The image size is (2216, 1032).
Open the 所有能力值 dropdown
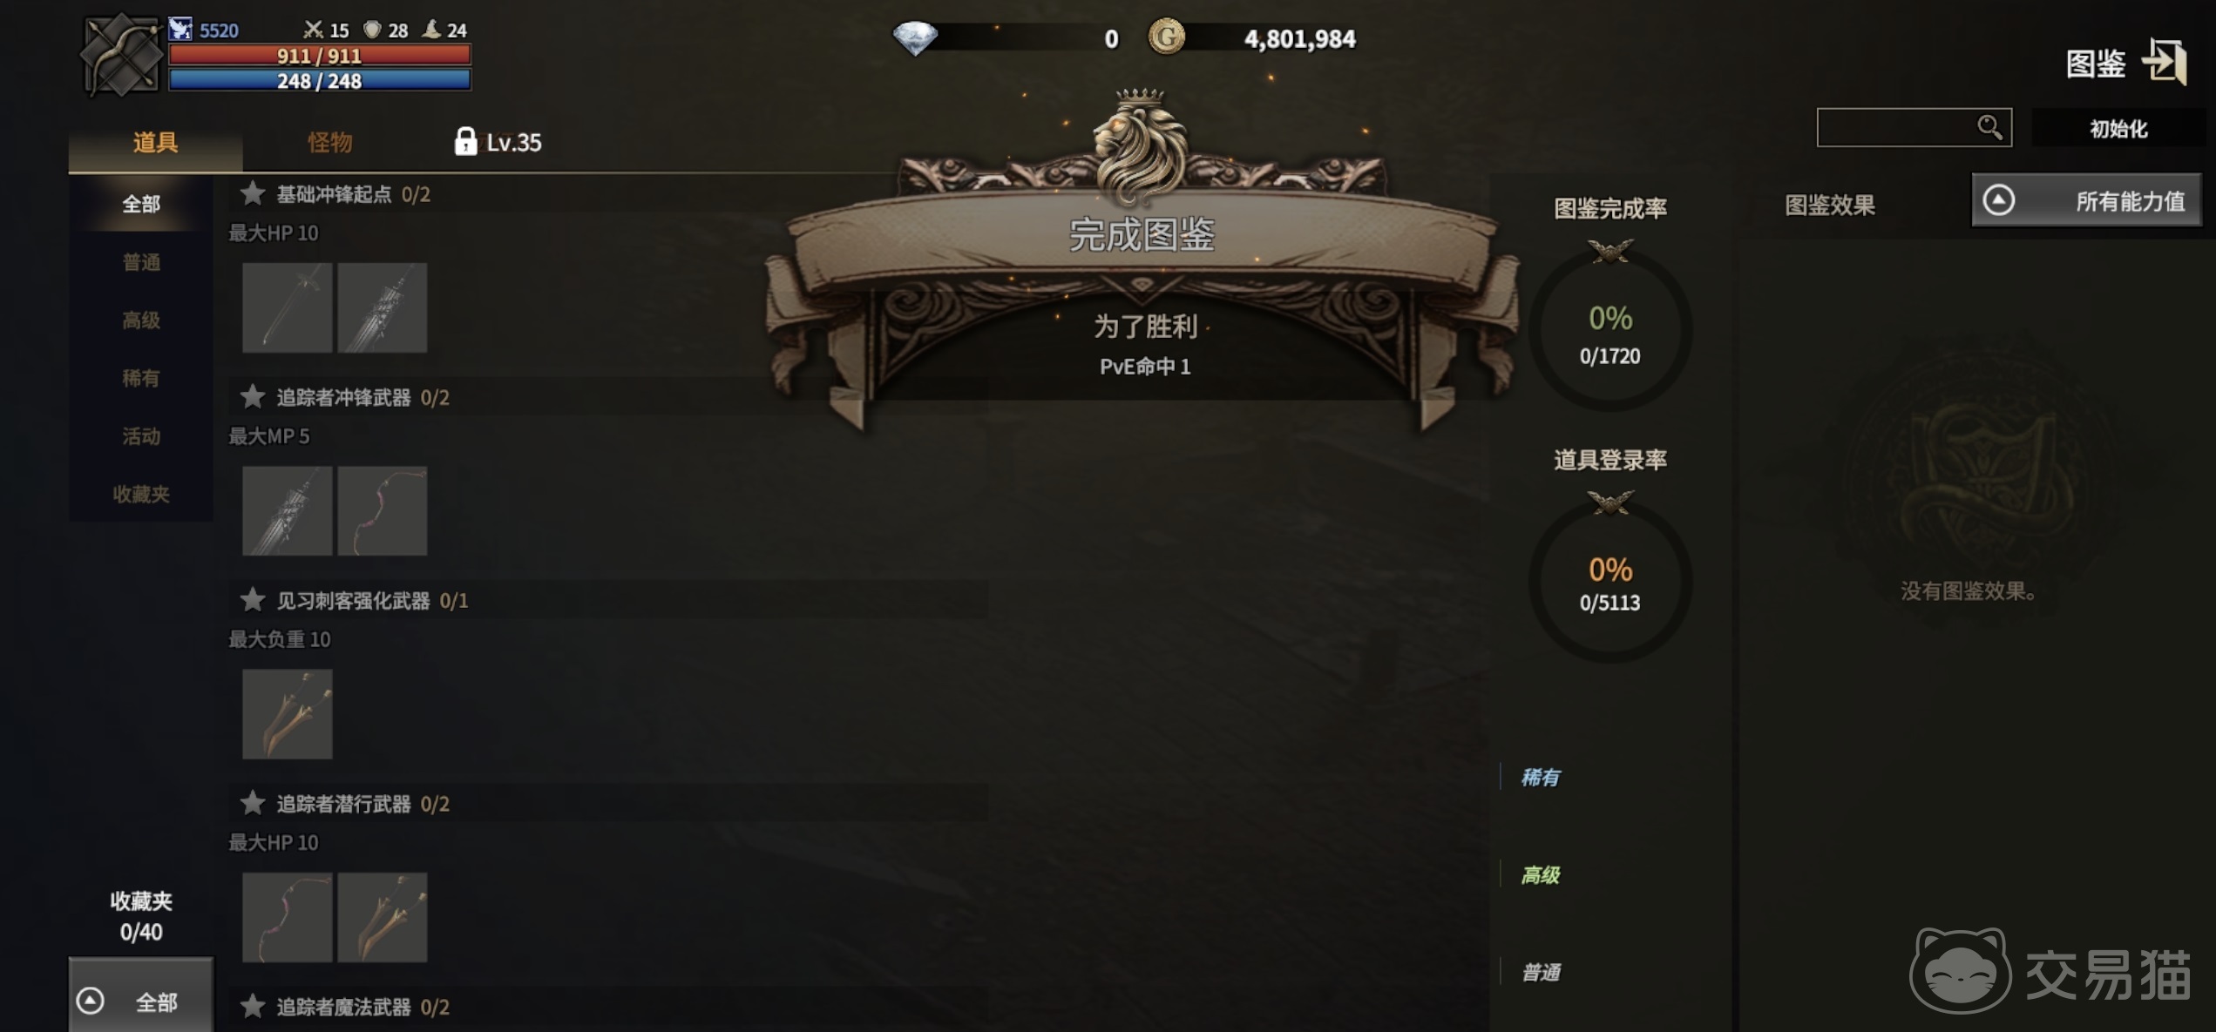2086,201
